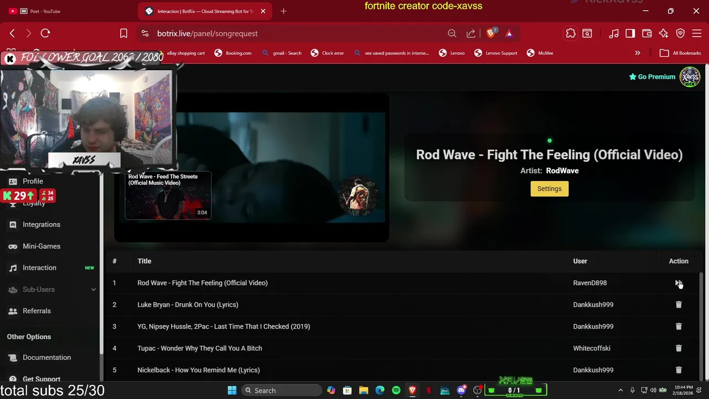Click the channel avatar in the video player
This screenshot has height=399, width=709.
pyautogui.click(x=358, y=195)
